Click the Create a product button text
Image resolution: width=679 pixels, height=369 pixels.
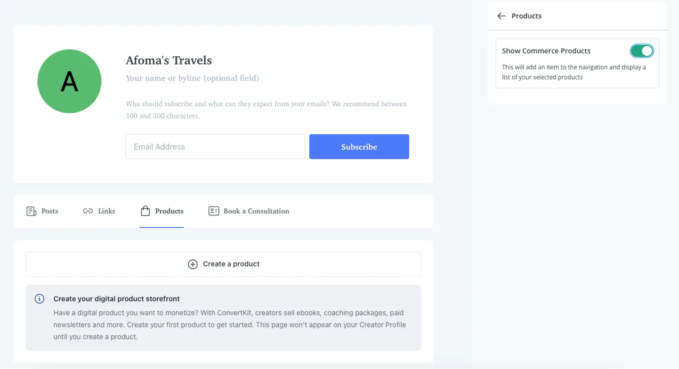pyautogui.click(x=231, y=264)
